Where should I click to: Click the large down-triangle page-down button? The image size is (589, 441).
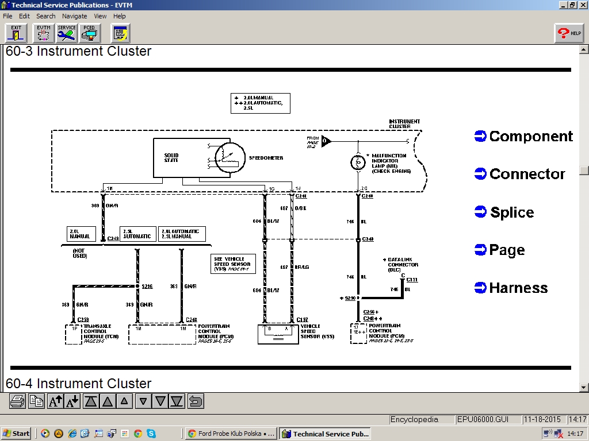pos(160,401)
